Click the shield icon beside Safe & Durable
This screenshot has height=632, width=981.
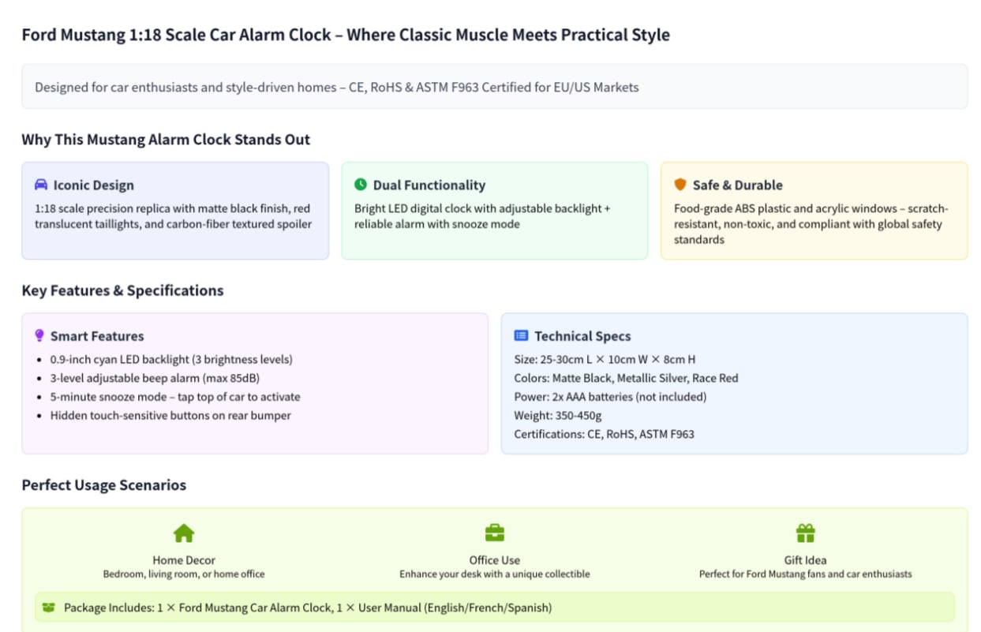(x=680, y=185)
